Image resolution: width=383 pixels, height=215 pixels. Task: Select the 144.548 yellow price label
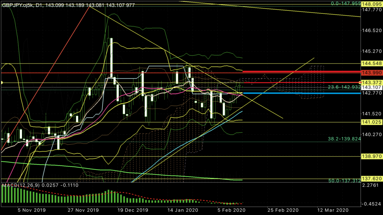pyautogui.click(x=371, y=63)
